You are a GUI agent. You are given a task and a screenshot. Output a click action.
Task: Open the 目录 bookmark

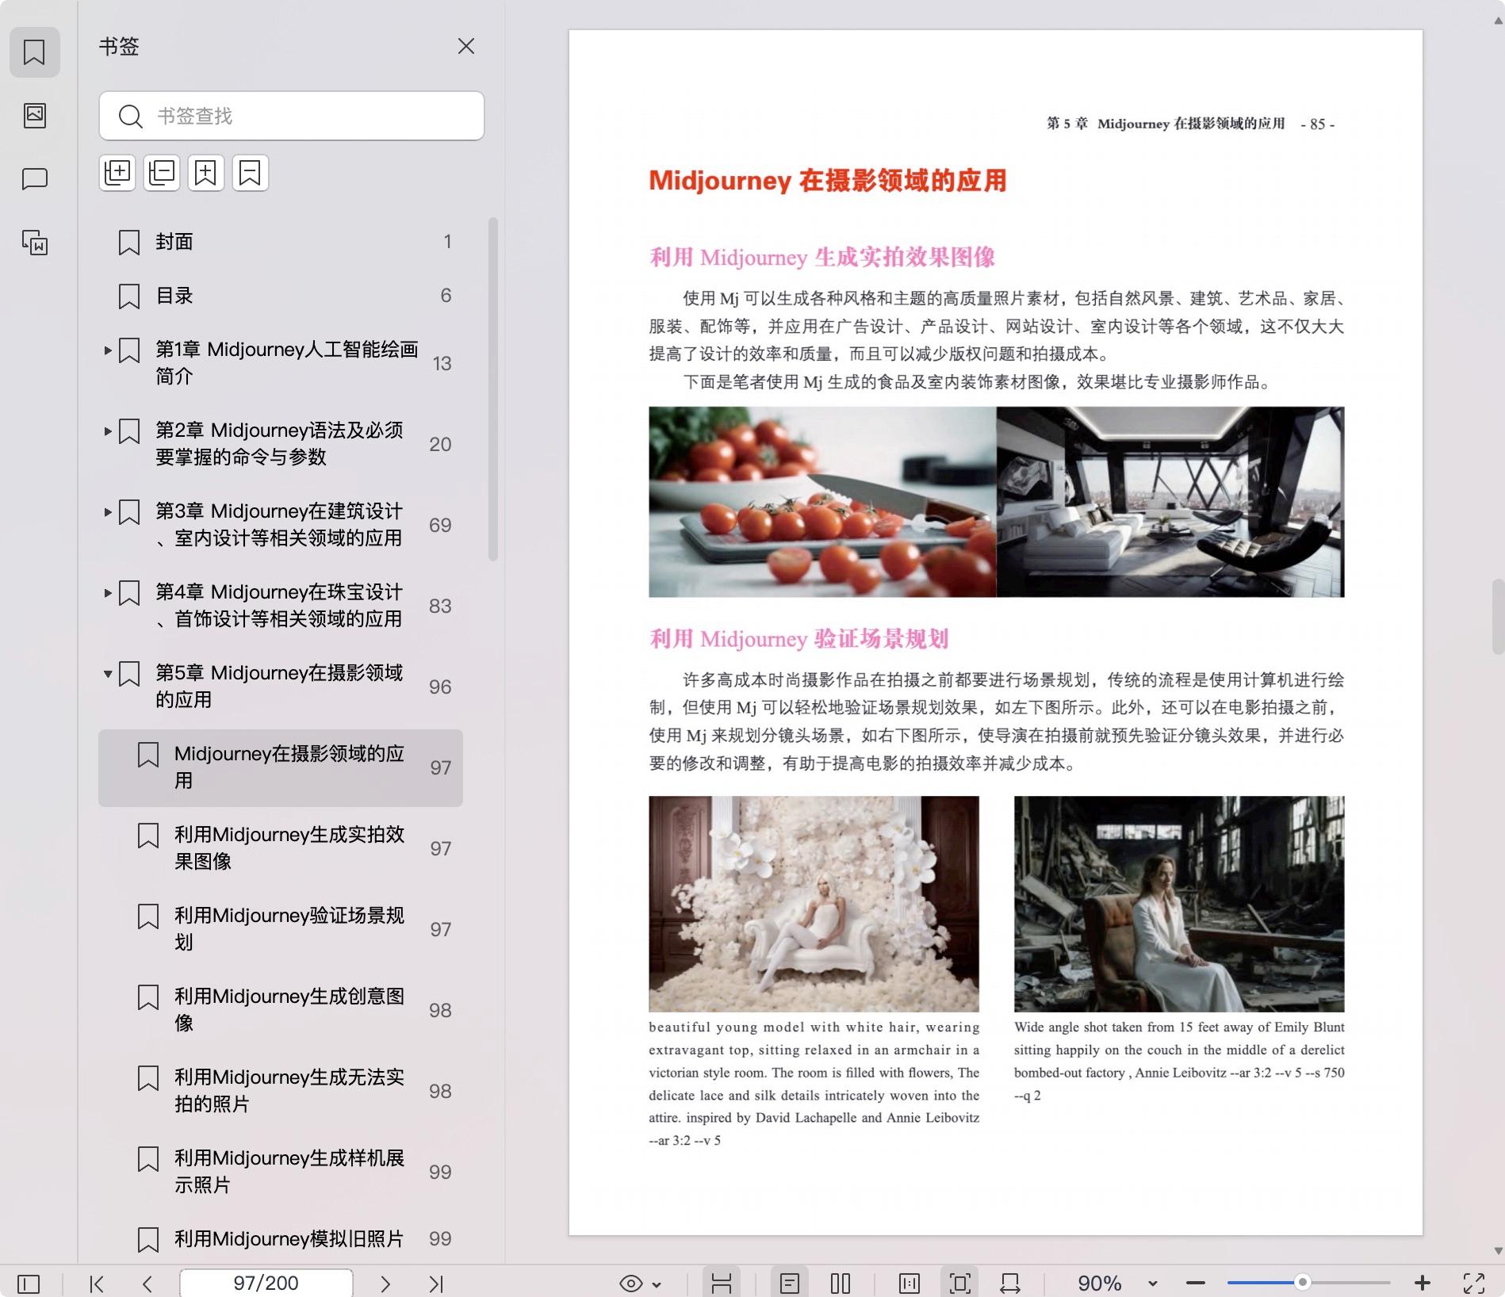tap(281, 296)
